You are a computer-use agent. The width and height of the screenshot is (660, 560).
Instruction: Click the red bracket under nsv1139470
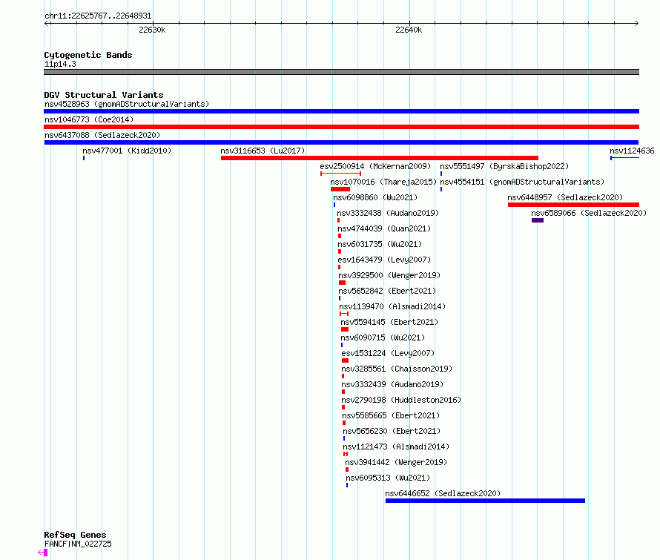point(344,314)
